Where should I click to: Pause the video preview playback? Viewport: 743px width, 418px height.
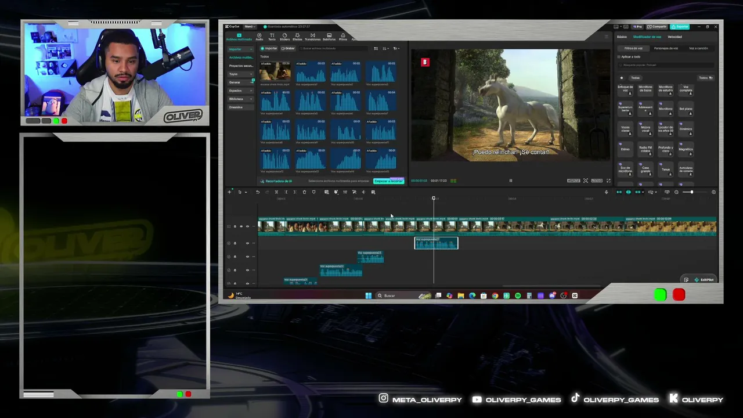click(x=511, y=181)
